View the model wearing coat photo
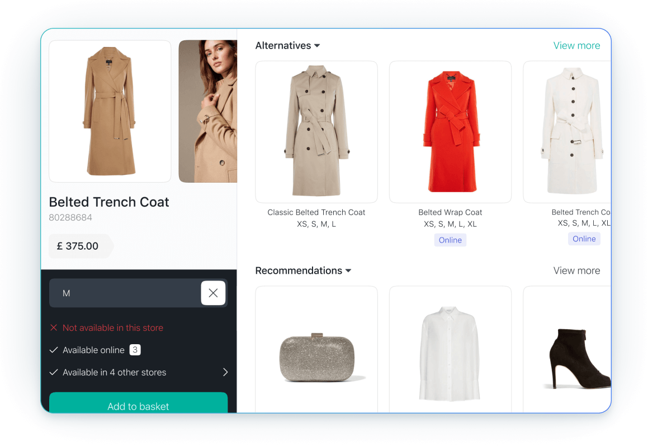Image resolution: width=662 pixels, height=447 pixels. point(208,111)
